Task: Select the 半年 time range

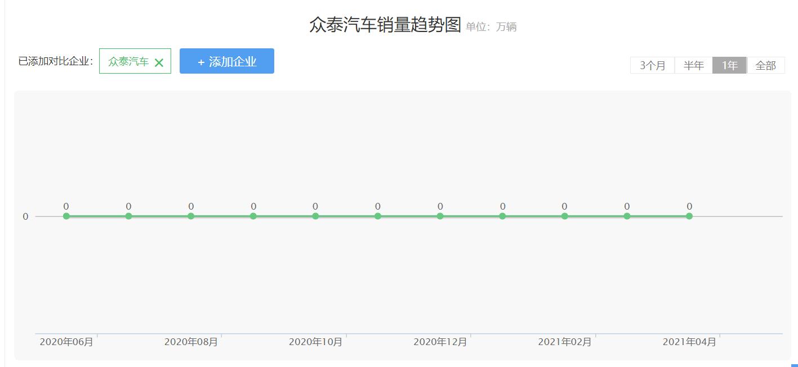Action: pyautogui.click(x=693, y=65)
